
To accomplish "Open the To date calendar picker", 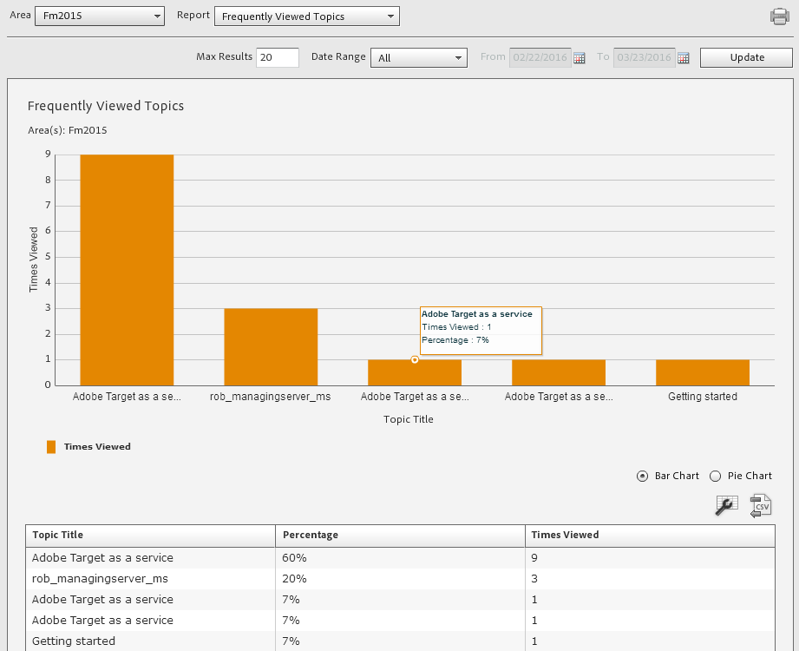I will [684, 57].
